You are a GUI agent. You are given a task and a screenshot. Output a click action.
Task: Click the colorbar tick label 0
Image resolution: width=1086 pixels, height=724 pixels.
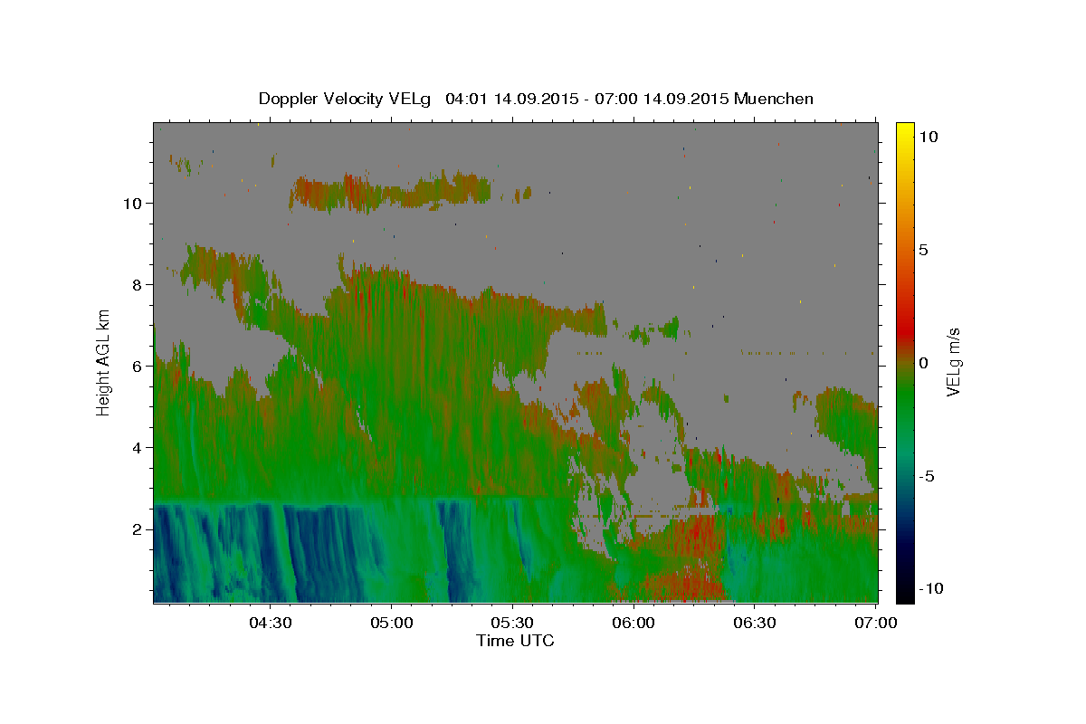click(x=923, y=363)
